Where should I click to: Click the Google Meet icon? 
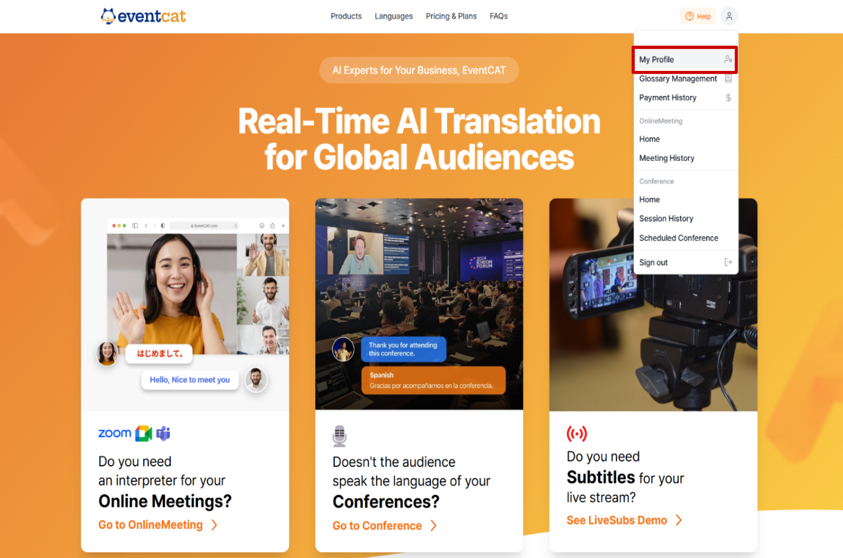pos(144,434)
